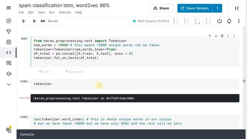247x139 pixels.
Task: Open the Add-ons menu
Action: [65, 12]
